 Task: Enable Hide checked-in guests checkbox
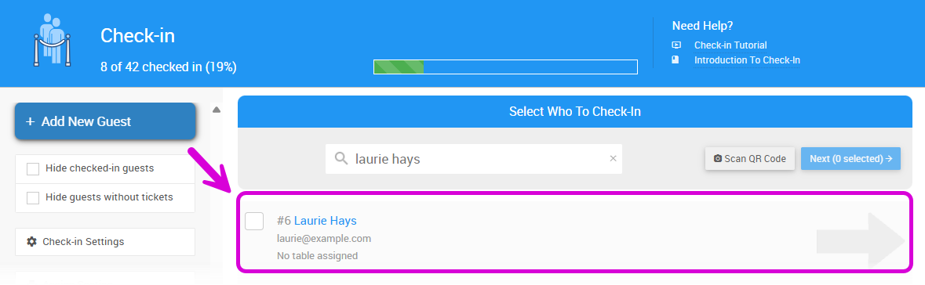[x=33, y=169]
